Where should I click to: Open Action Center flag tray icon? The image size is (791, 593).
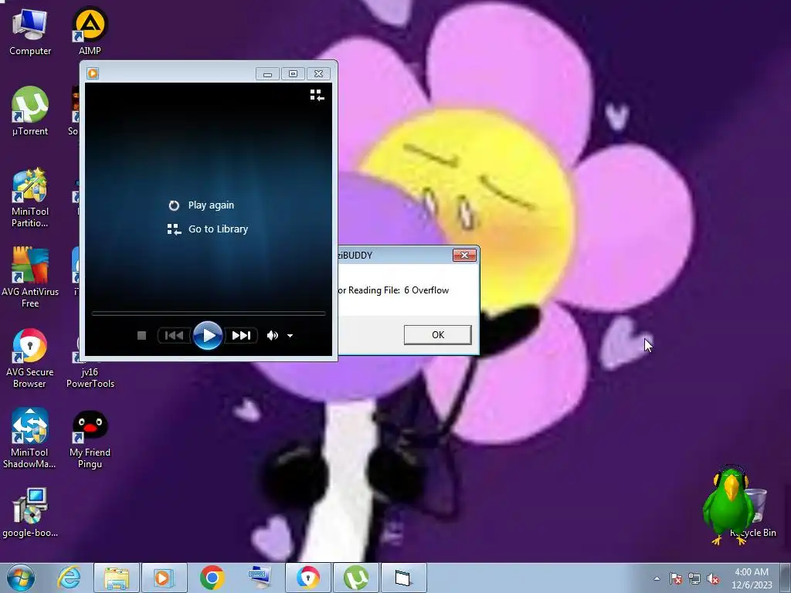[x=676, y=578]
